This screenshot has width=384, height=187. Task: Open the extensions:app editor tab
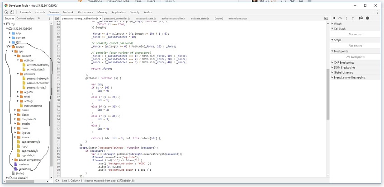coord(237,19)
